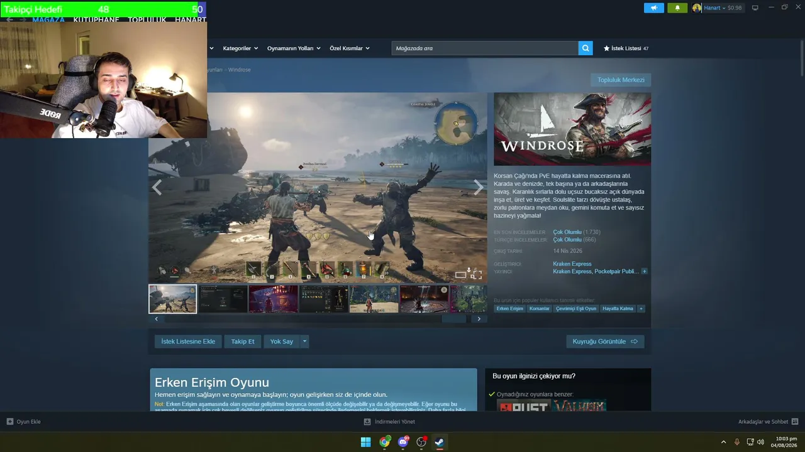The height and width of the screenshot is (452, 805).
Task: Click the İstek Listesine Ekle button
Action: click(x=188, y=342)
